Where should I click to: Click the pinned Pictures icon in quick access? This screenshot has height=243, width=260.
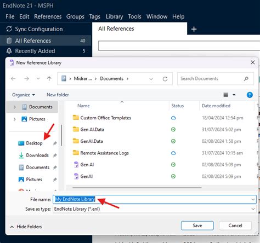tap(21, 180)
